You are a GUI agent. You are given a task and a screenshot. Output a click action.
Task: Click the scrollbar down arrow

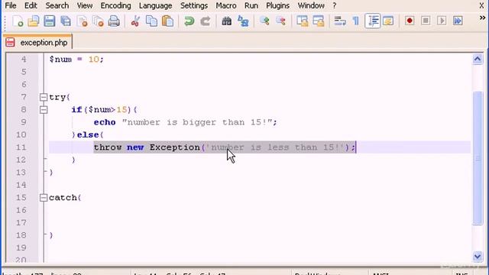pos(478,257)
